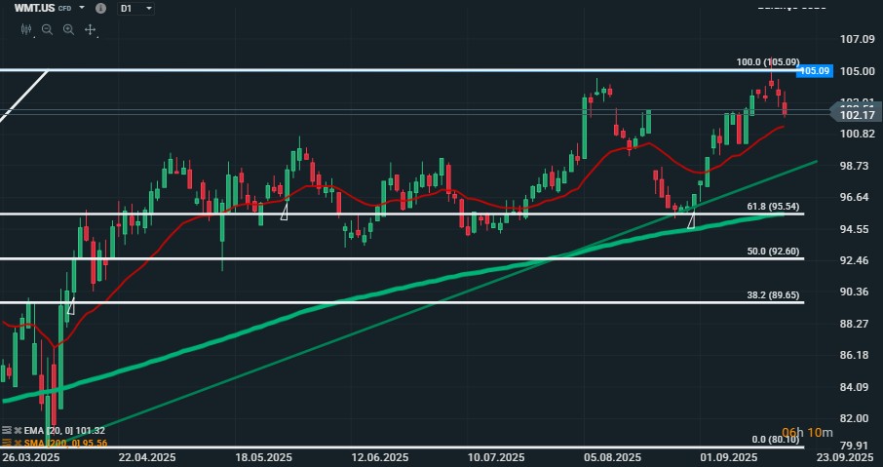
Task: Click the zoom out magnifier icon
Action: point(47,29)
